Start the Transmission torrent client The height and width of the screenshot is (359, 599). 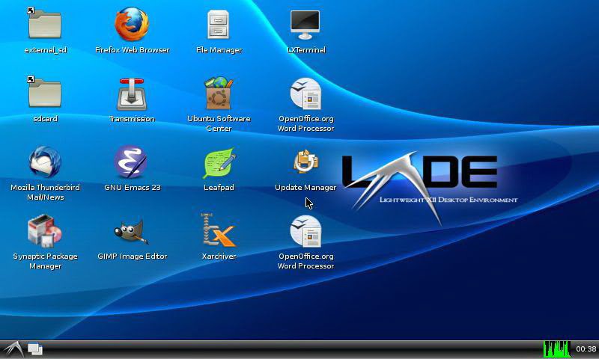coord(132,93)
